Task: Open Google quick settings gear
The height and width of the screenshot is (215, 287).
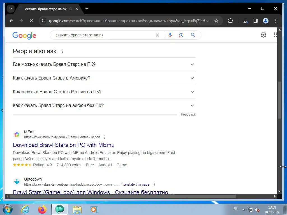Action: click(263, 35)
